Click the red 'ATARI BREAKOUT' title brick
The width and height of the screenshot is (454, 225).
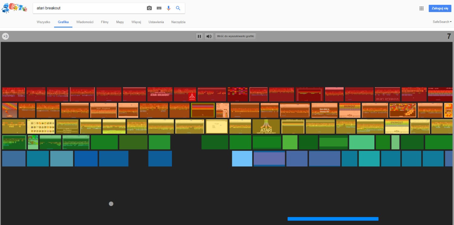click(x=160, y=94)
